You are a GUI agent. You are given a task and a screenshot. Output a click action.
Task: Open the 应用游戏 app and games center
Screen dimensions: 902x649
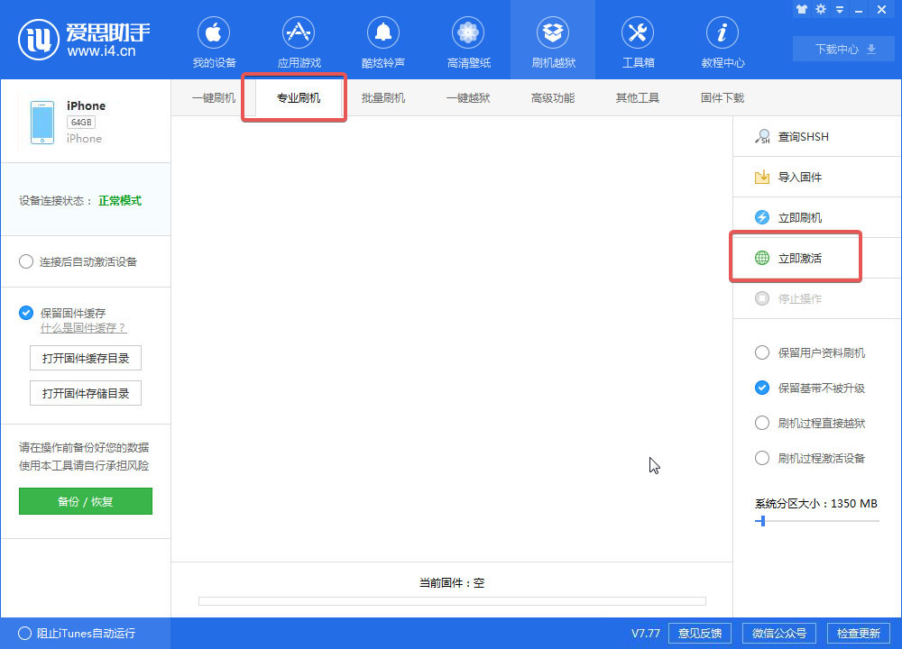(x=299, y=41)
